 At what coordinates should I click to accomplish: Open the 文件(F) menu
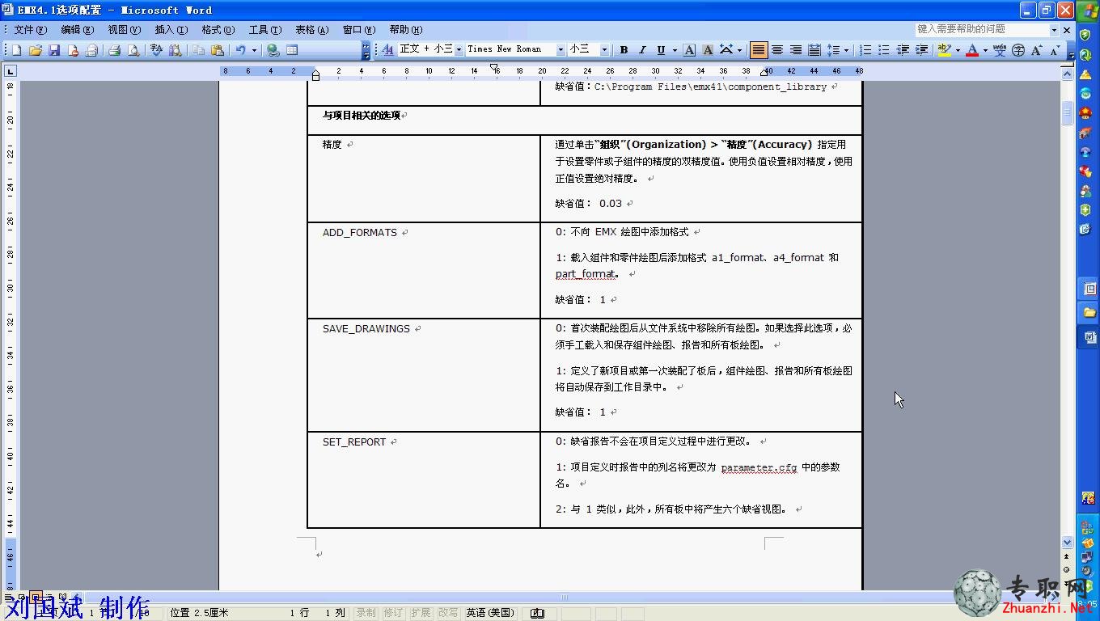(30, 30)
